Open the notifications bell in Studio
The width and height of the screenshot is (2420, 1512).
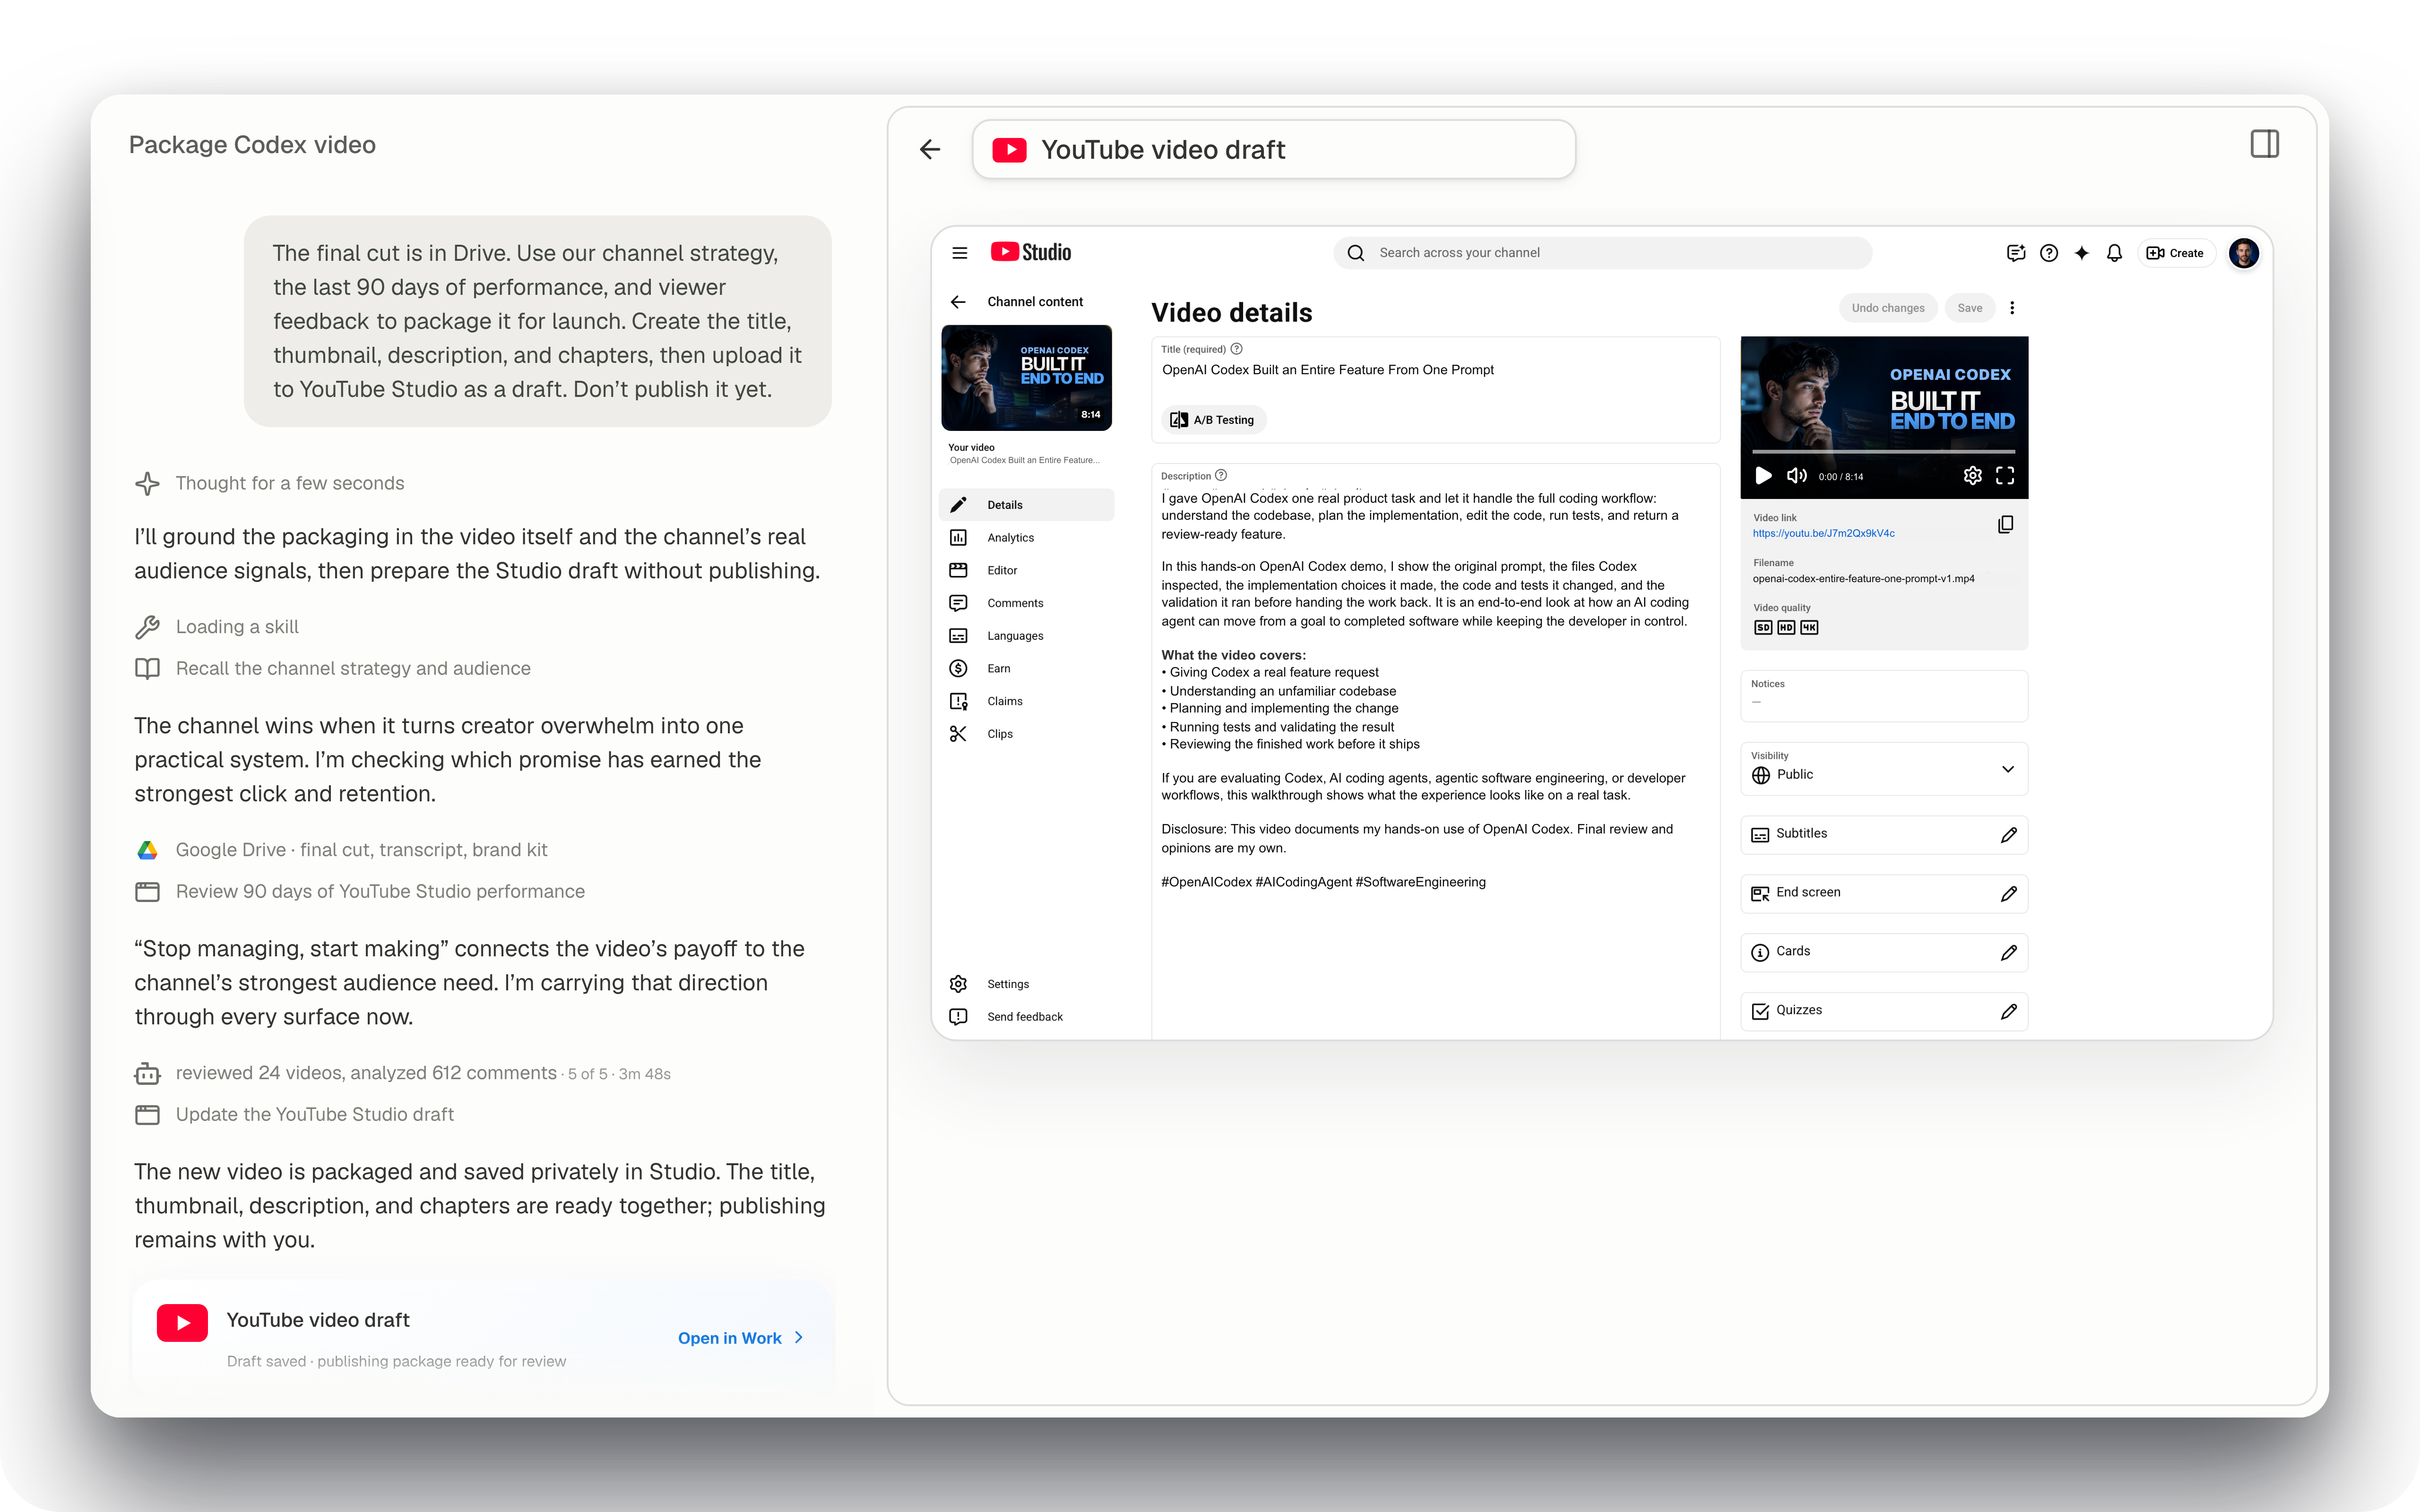point(2114,253)
